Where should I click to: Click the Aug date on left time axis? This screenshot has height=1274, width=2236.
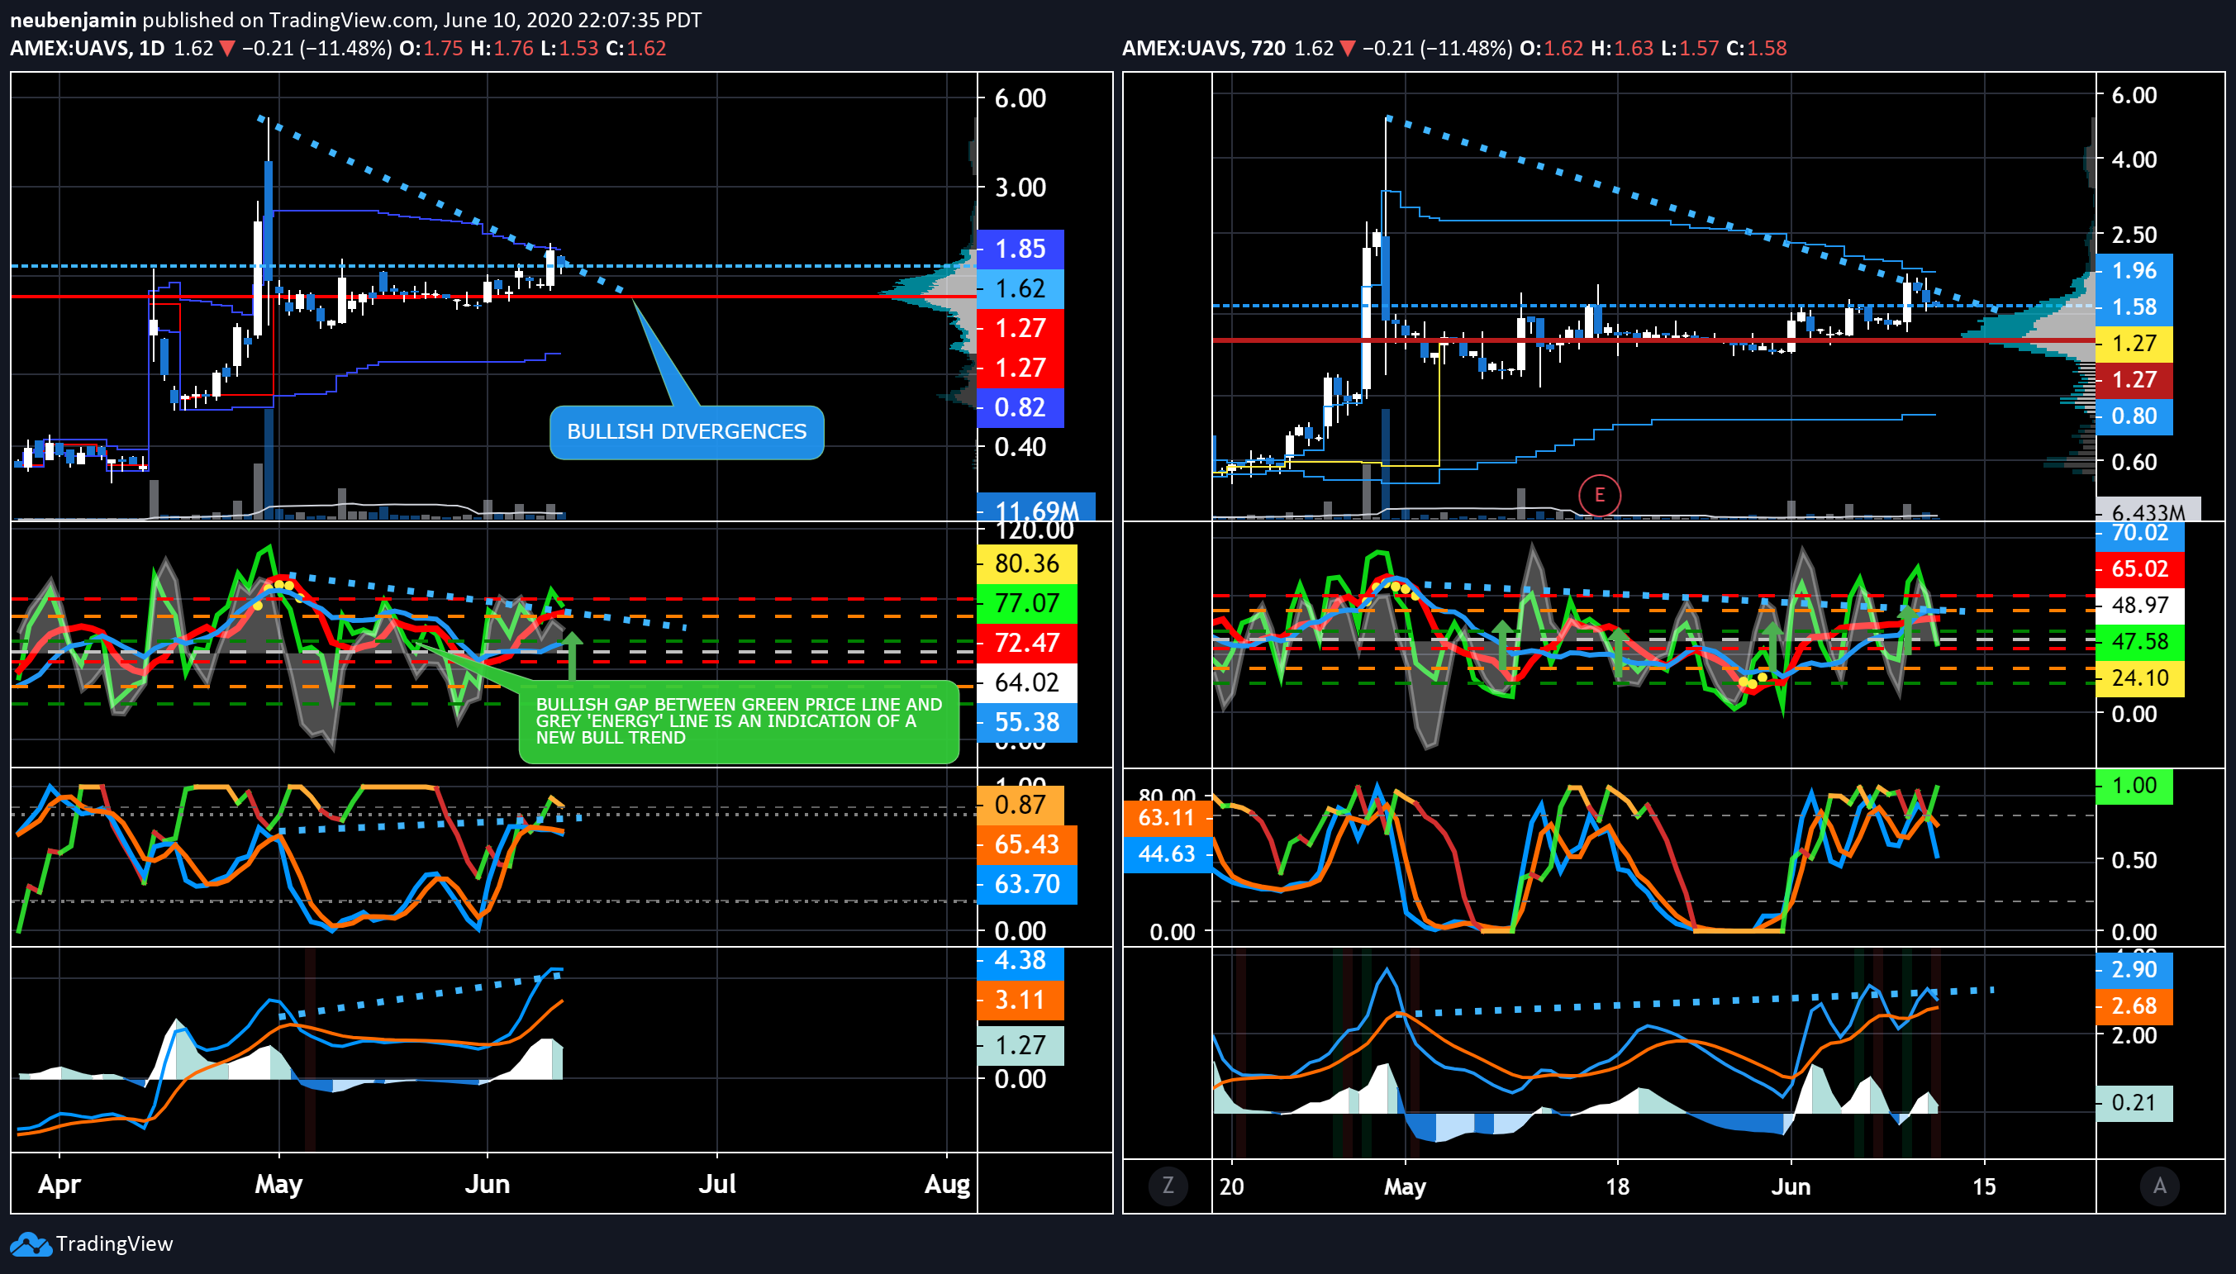[x=947, y=1185]
